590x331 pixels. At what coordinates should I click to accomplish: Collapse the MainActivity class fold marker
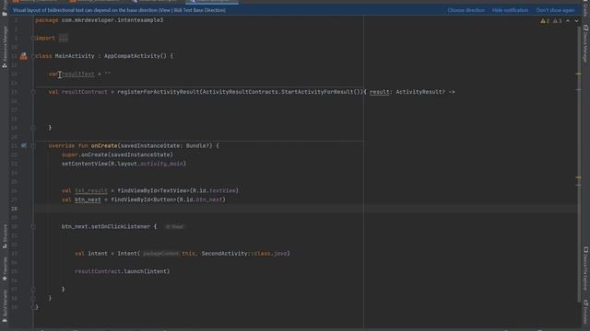pyautogui.click(x=33, y=56)
